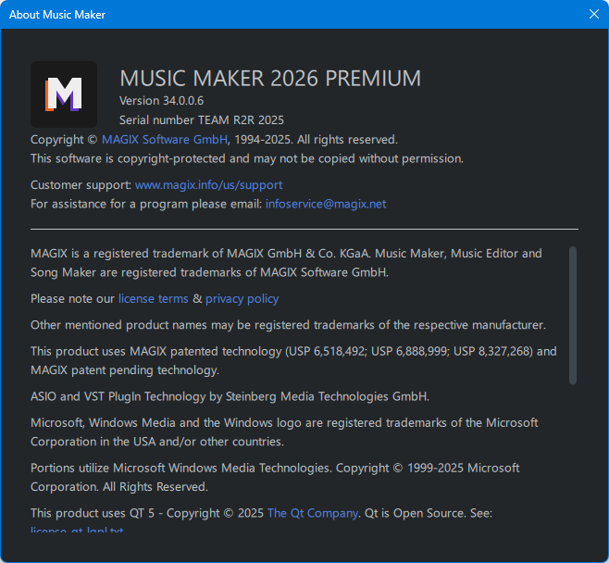This screenshot has width=609, height=563.
Task: Click the copyright-protected software notice line
Action: pyautogui.click(x=246, y=158)
